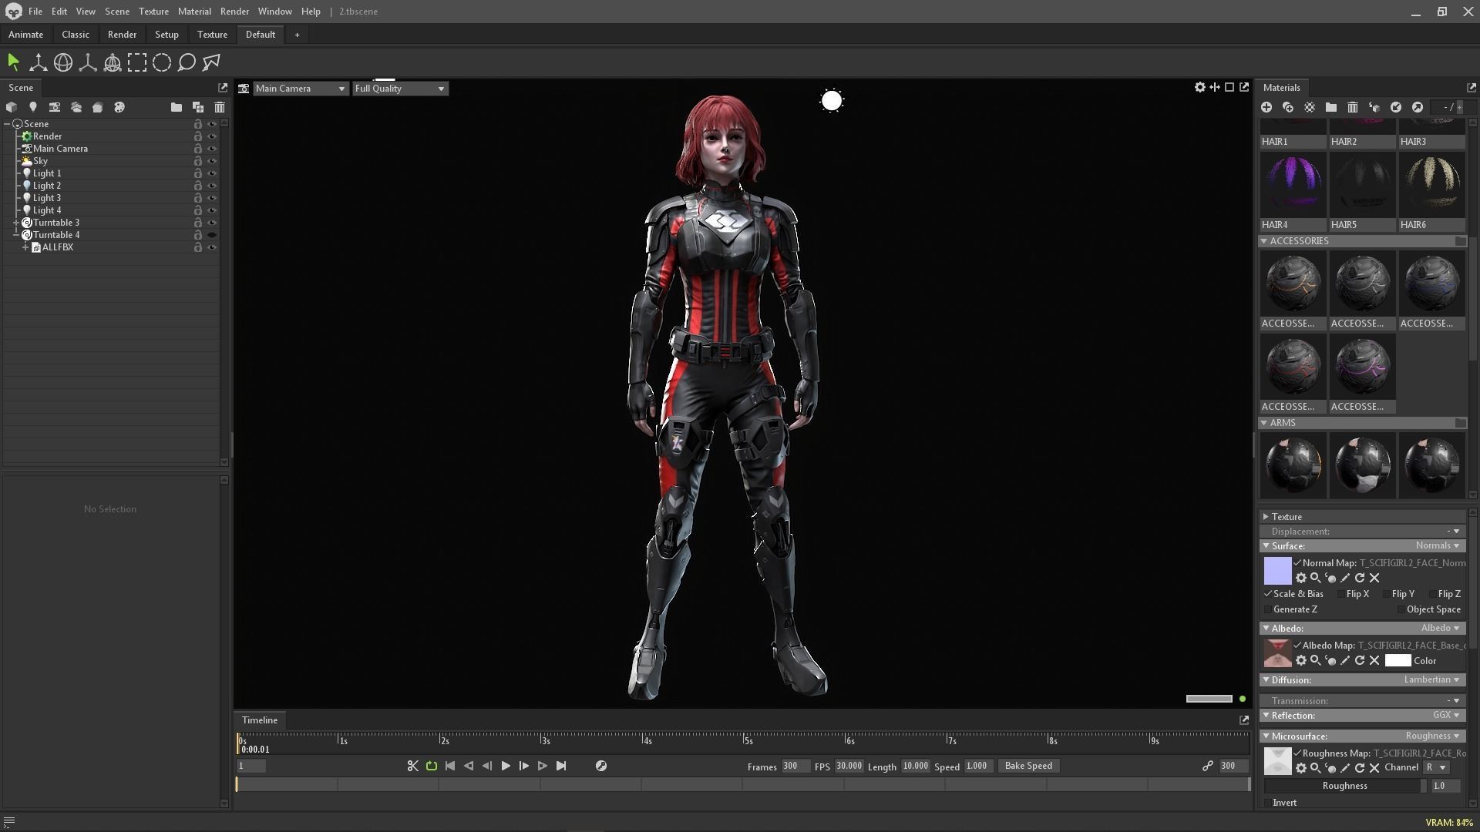Add a fog object with cloud icon
Image resolution: width=1480 pixels, height=832 pixels.
click(x=76, y=107)
